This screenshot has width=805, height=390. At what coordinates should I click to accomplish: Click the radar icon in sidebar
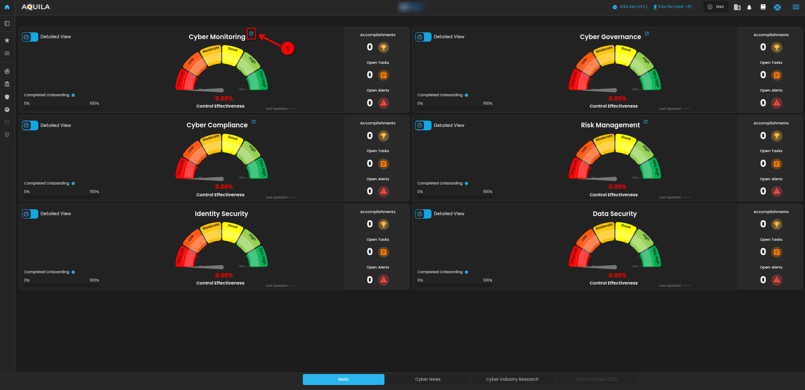coord(7,71)
